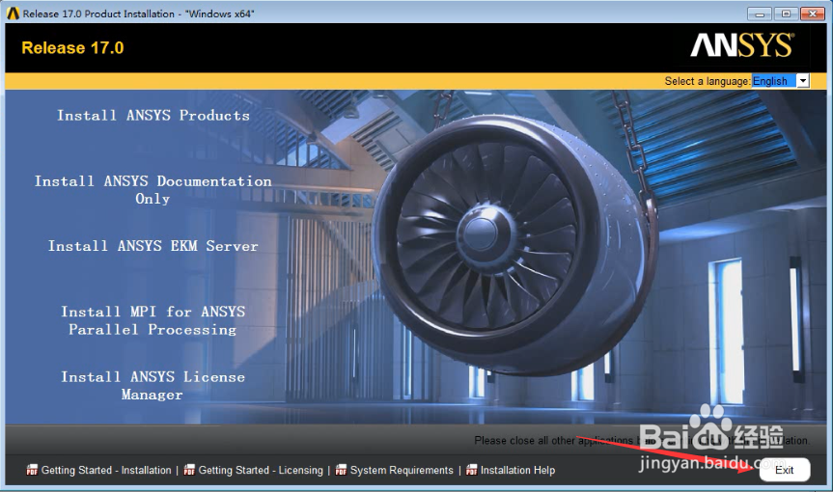Click PDF icon beside Getting Started - Licensing
The width and height of the screenshot is (833, 492).
189,470
